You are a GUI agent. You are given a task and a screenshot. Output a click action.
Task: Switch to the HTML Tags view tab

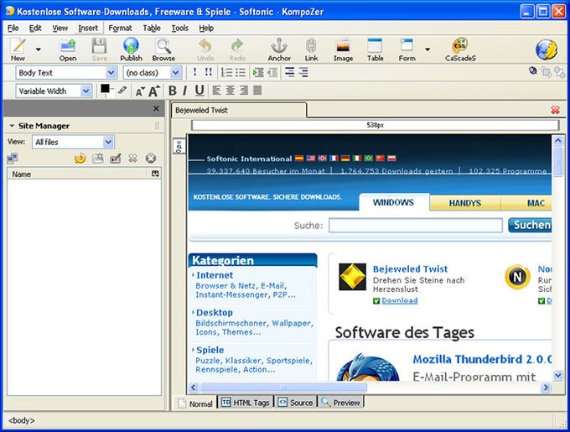click(246, 403)
